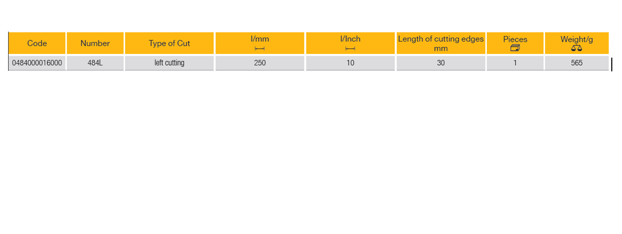Select product code 0484000016000
Screen dimensions: 622x234
click(37, 63)
